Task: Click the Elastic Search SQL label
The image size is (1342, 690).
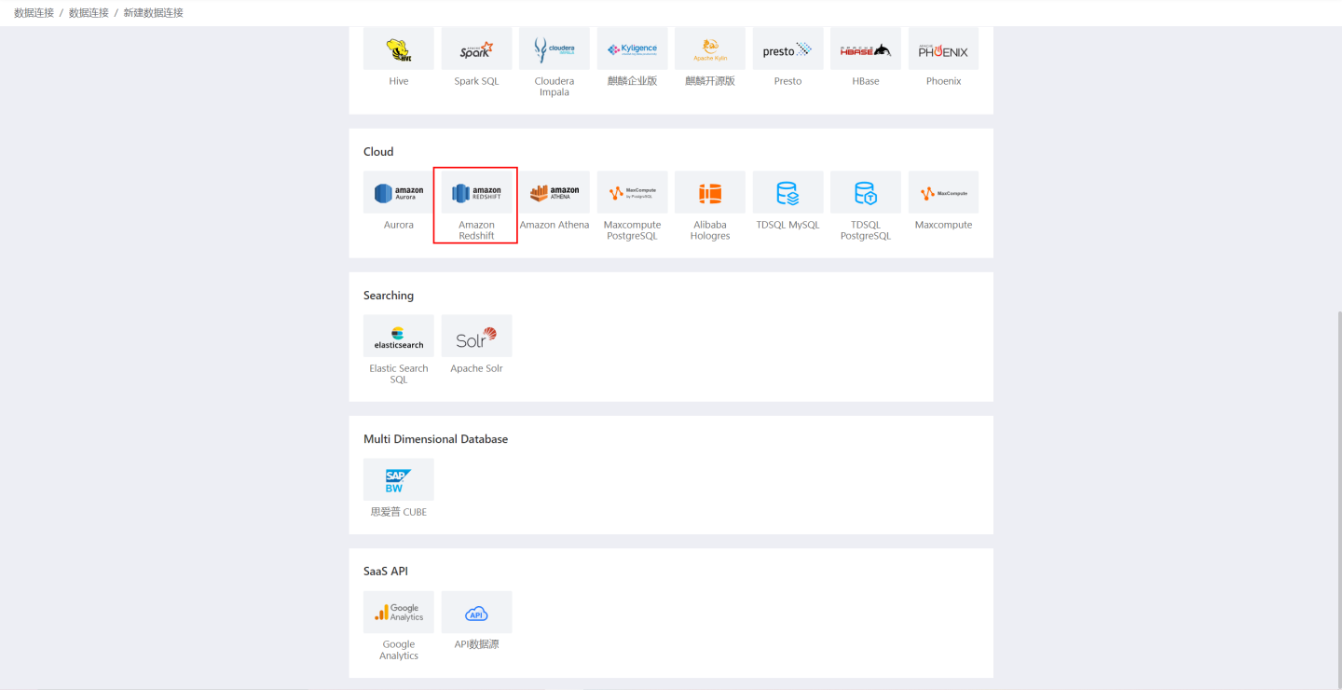Action: pos(399,374)
